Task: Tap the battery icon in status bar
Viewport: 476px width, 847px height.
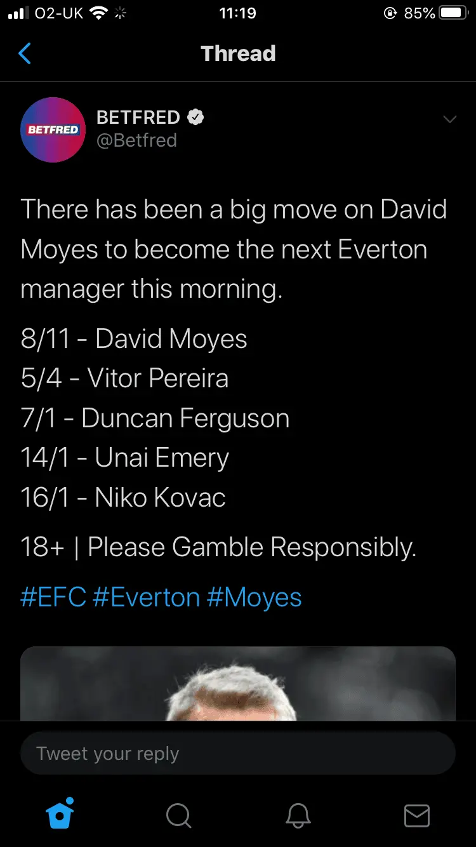Action: (x=453, y=13)
